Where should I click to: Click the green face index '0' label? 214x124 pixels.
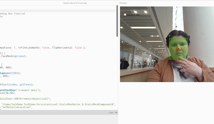[x=170, y=36]
